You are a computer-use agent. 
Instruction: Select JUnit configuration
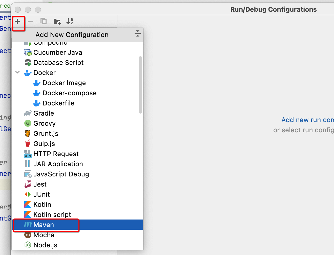(77, 194)
